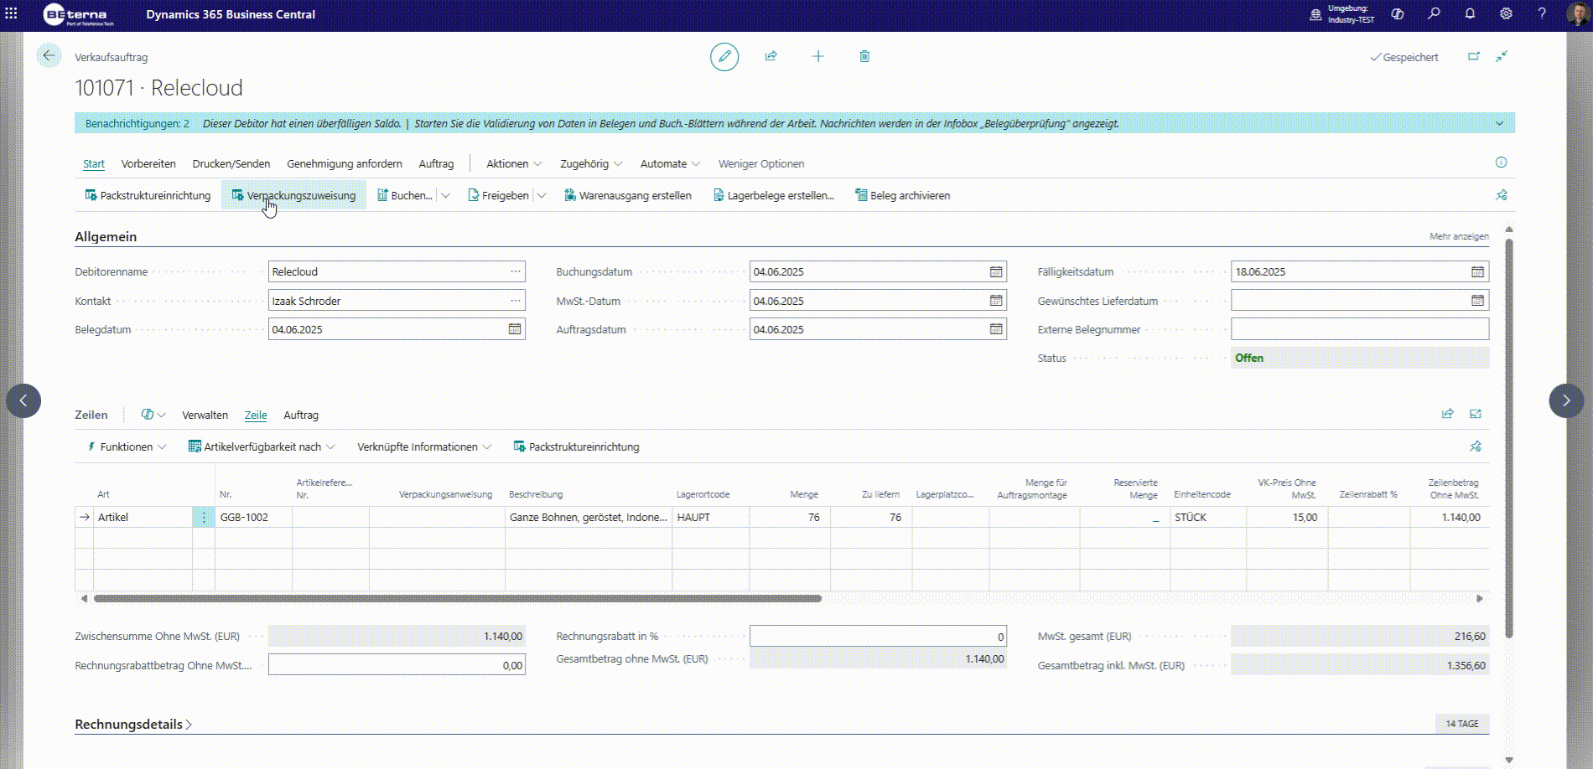Expand the Aktionen dropdown menu
Image resolution: width=1593 pixels, height=769 pixels.
coord(514,163)
